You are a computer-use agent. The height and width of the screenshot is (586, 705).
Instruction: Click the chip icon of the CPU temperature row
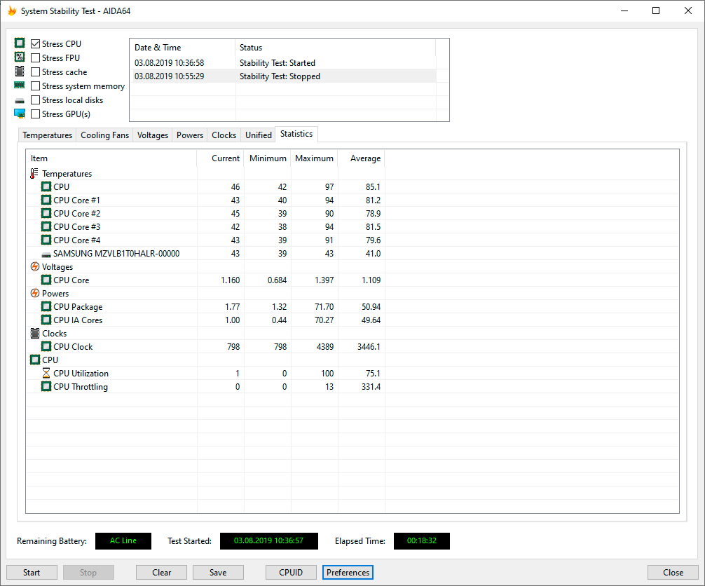[x=46, y=186]
